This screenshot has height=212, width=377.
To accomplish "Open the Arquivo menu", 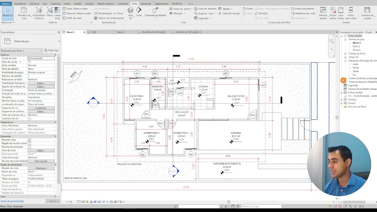I will (6, 4).
